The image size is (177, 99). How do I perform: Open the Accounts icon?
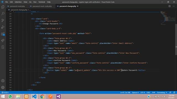click(x=3, y=81)
